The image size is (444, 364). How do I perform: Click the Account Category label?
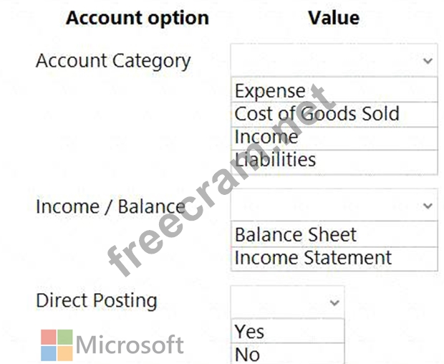pyautogui.click(x=113, y=61)
